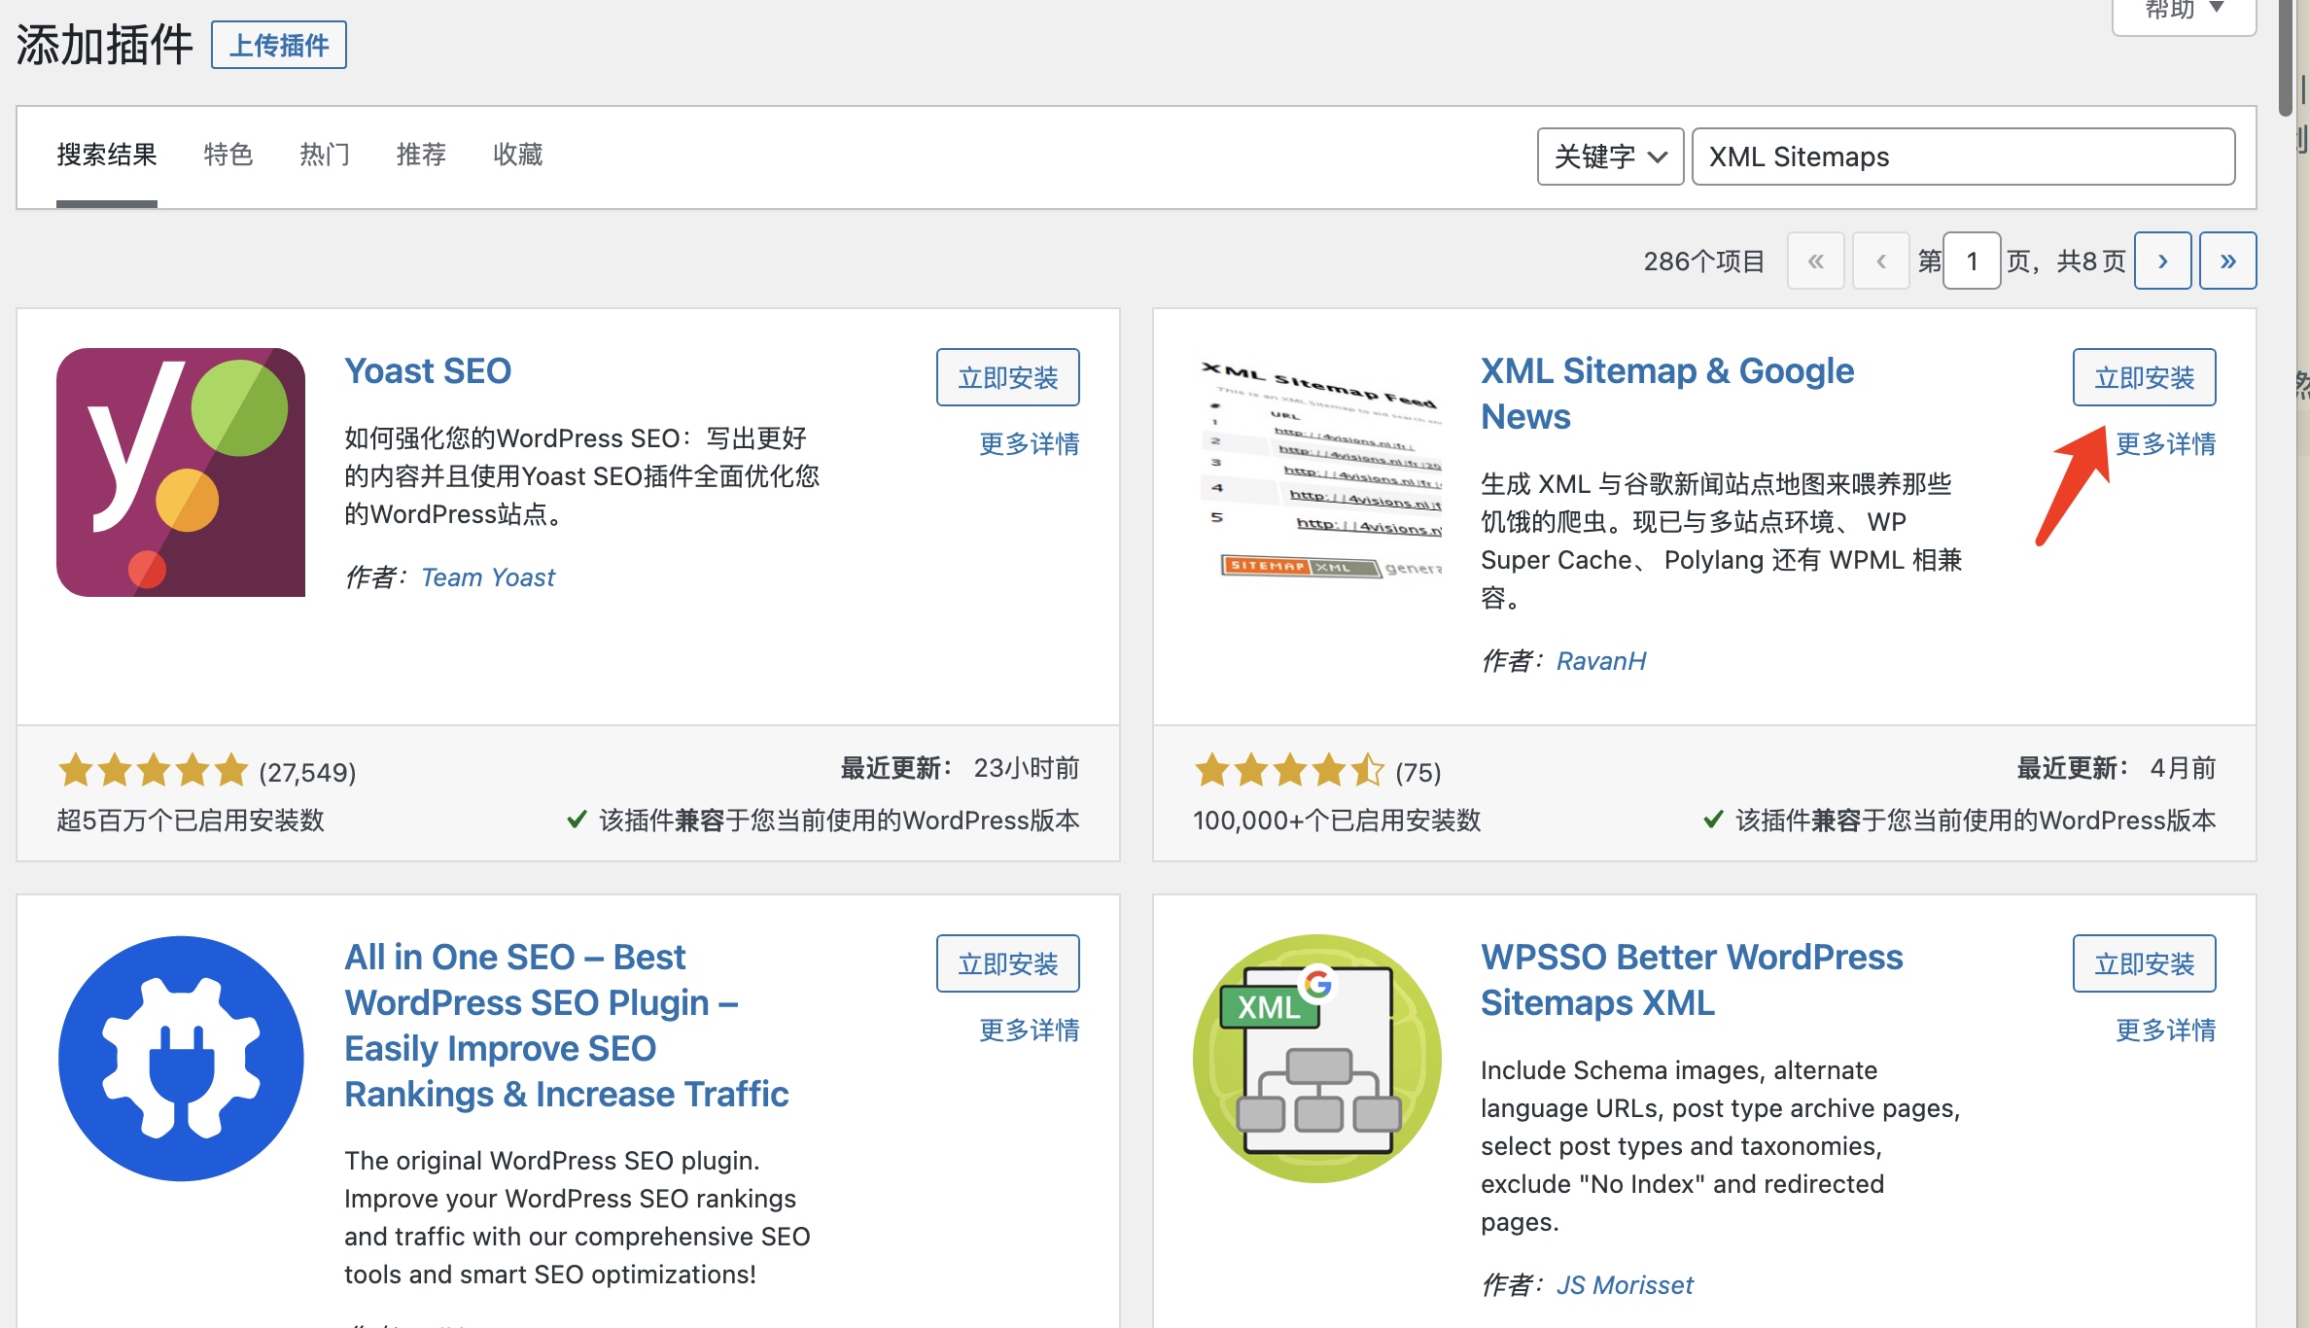Click the All in One SEO gear icon

181,1059
